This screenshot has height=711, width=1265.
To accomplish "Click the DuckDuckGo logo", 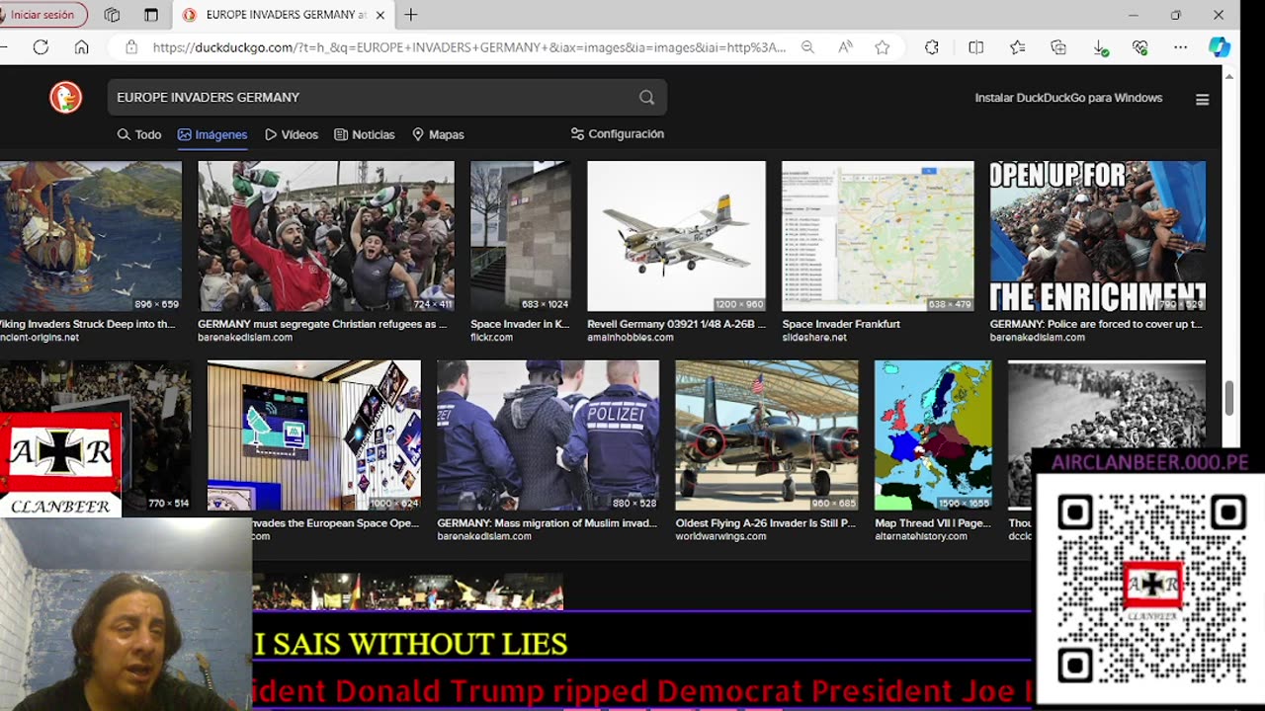I will pos(65,97).
